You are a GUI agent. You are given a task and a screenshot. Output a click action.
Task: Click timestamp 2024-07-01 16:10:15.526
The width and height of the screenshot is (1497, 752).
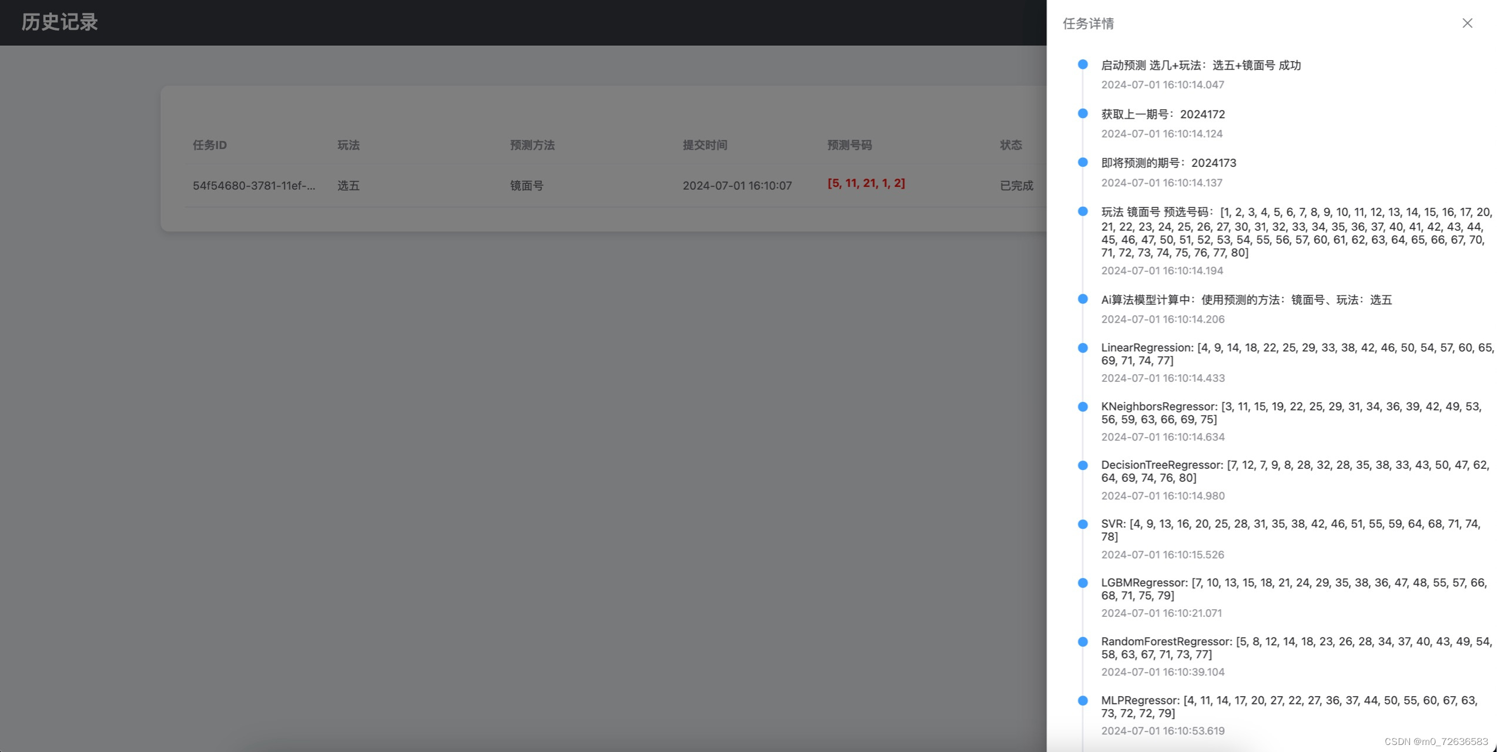[x=1163, y=554]
